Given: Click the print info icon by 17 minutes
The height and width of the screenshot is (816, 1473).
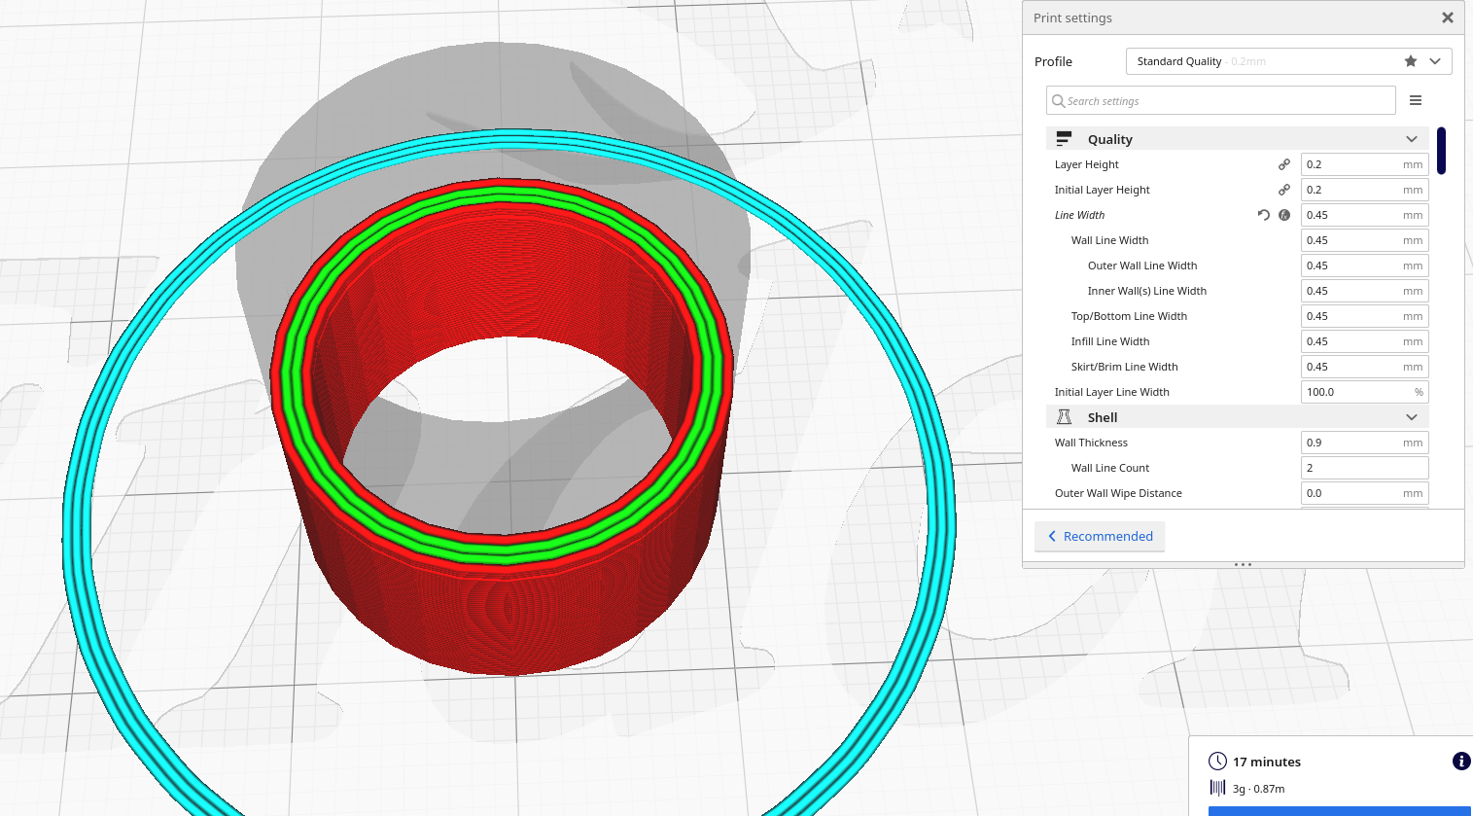Looking at the screenshot, I should click(1460, 762).
